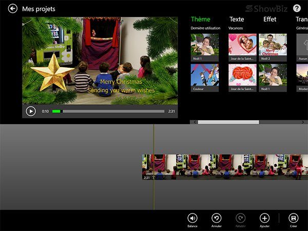Click the preview progress bar
308x231 pixels.
tap(108, 111)
